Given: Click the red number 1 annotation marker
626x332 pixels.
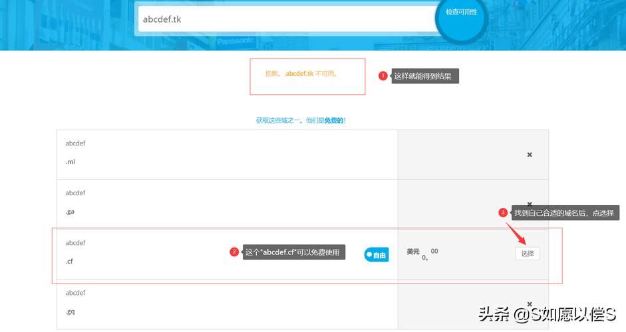Looking at the screenshot, I should [x=383, y=76].
